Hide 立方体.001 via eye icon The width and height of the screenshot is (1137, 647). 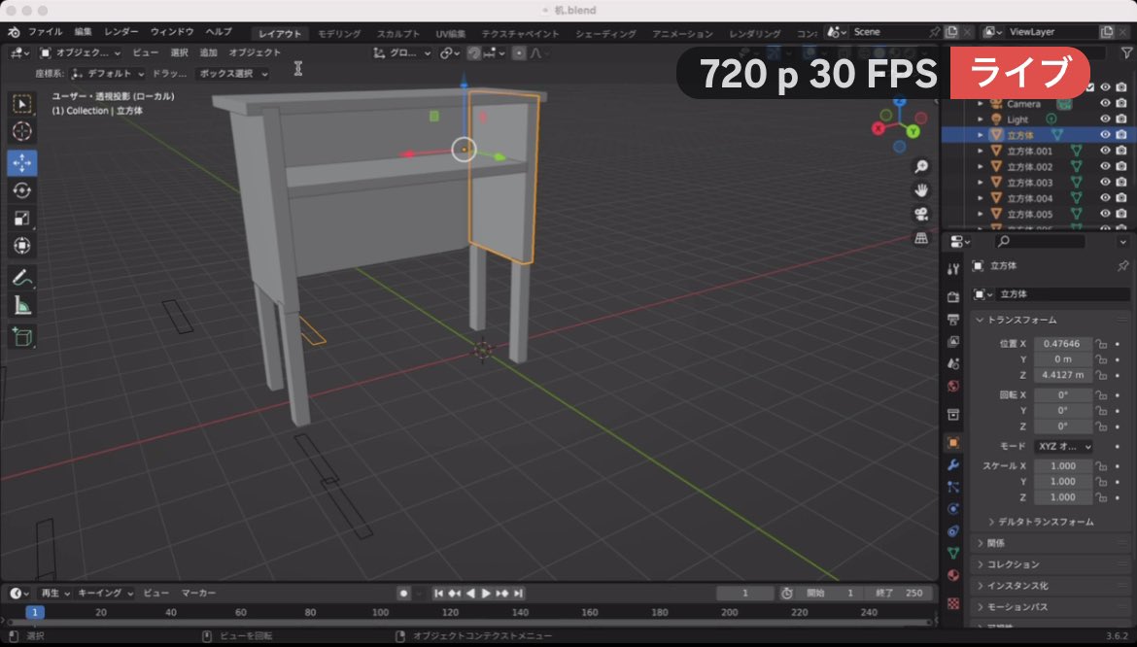pyautogui.click(x=1105, y=151)
